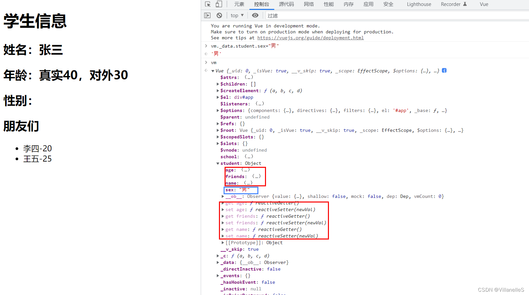Expand the set friends reactiveSetter entry
This screenshot has width=529, height=295.
223,223
